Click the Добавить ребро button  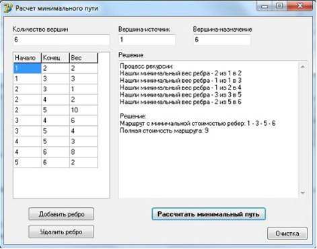coord(61,214)
